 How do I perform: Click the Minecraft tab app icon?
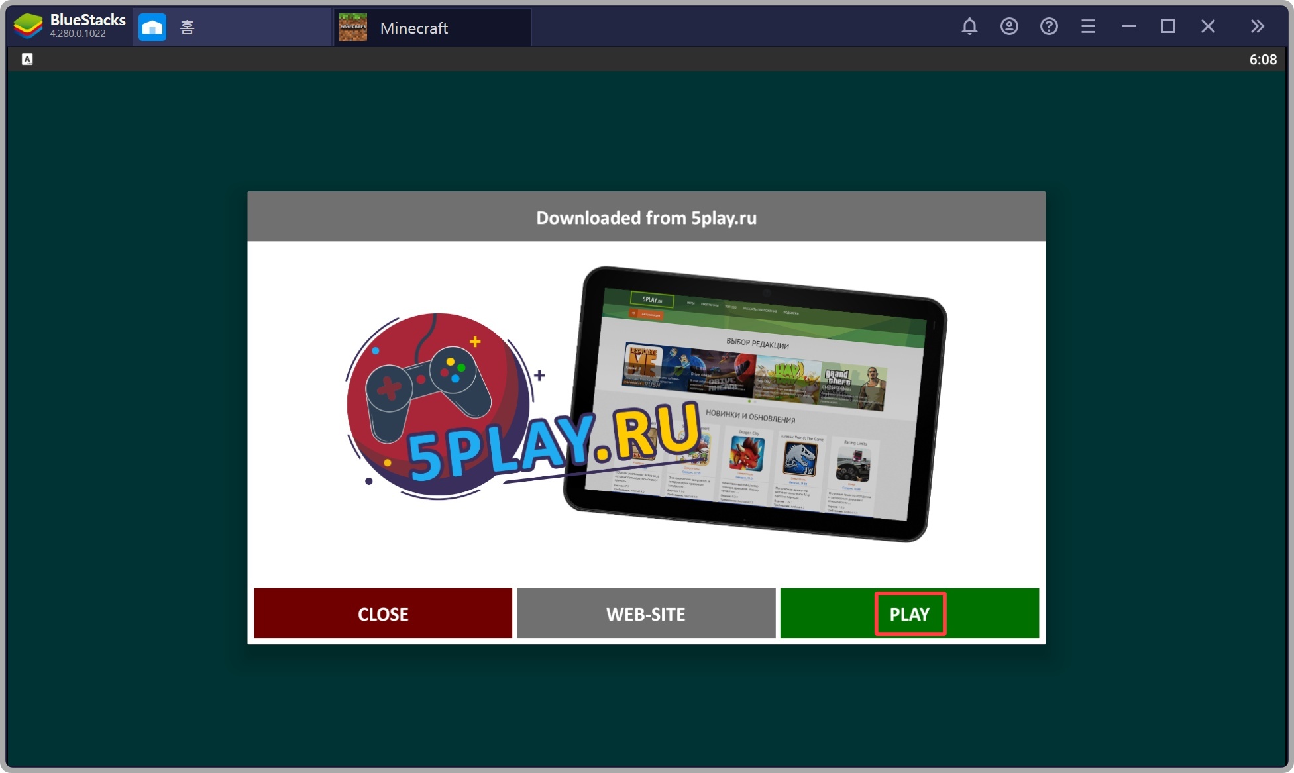353,27
